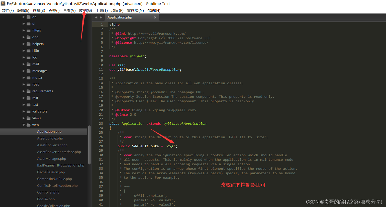Expand the di folder arrow
Image resolution: width=386 pixels, height=207 pixels.
coord(24,23)
